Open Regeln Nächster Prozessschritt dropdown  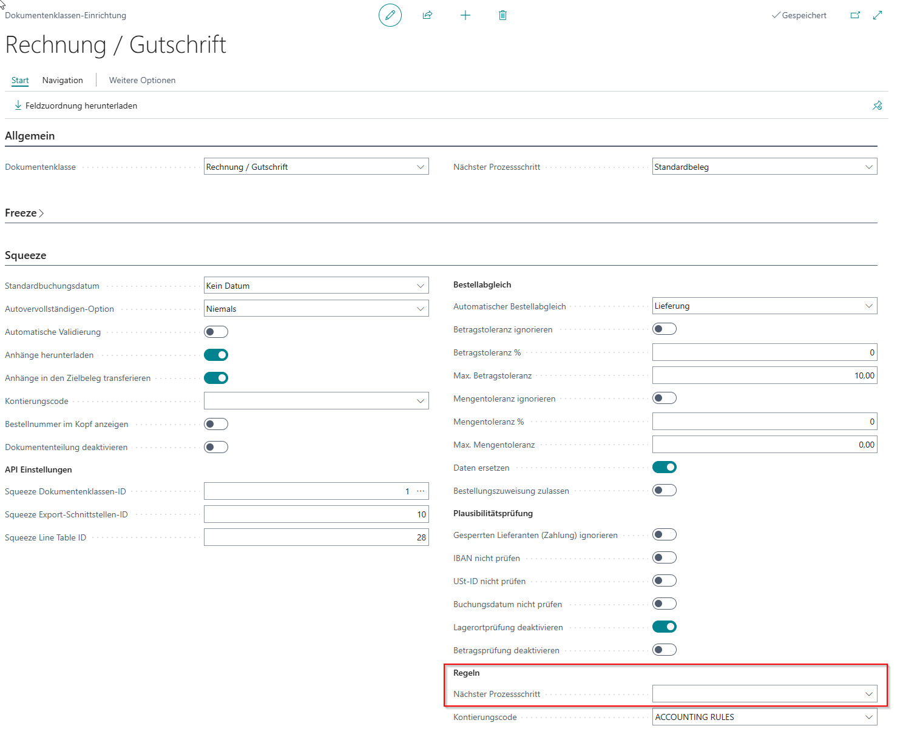click(x=764, y=694)
